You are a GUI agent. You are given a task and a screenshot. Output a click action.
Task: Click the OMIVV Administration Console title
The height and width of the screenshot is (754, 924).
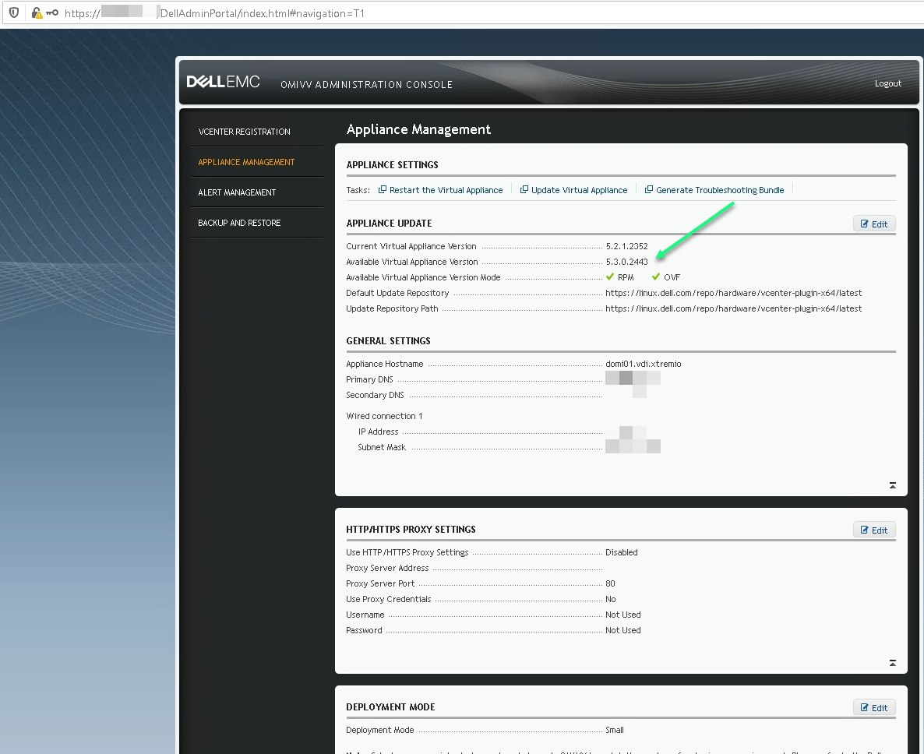click(x=366, y=84)
